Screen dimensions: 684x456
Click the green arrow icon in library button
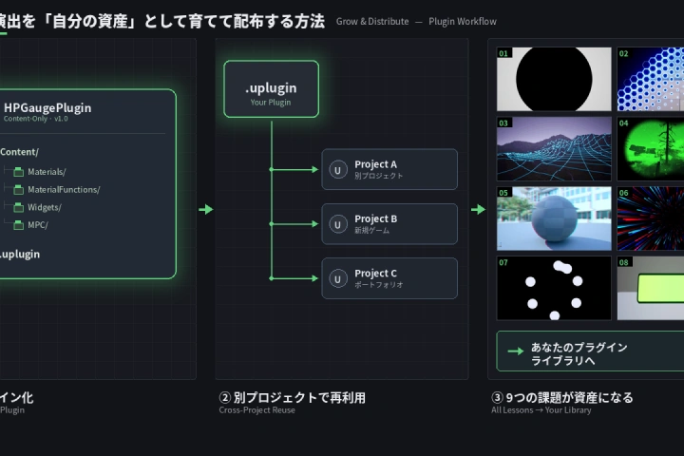(x=516, y=351)
